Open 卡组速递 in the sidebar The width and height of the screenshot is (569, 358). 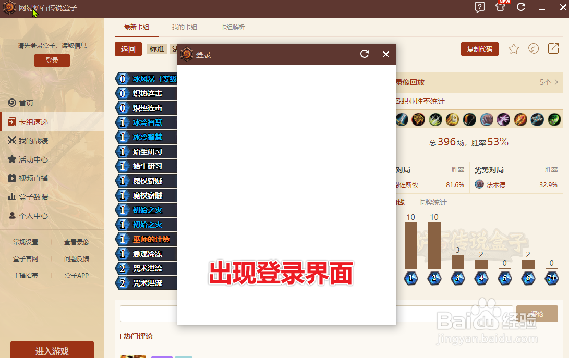pyautogui.click(x=52, y=122)
